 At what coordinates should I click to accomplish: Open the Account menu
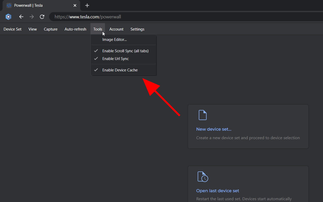click(x=116, y=29)
